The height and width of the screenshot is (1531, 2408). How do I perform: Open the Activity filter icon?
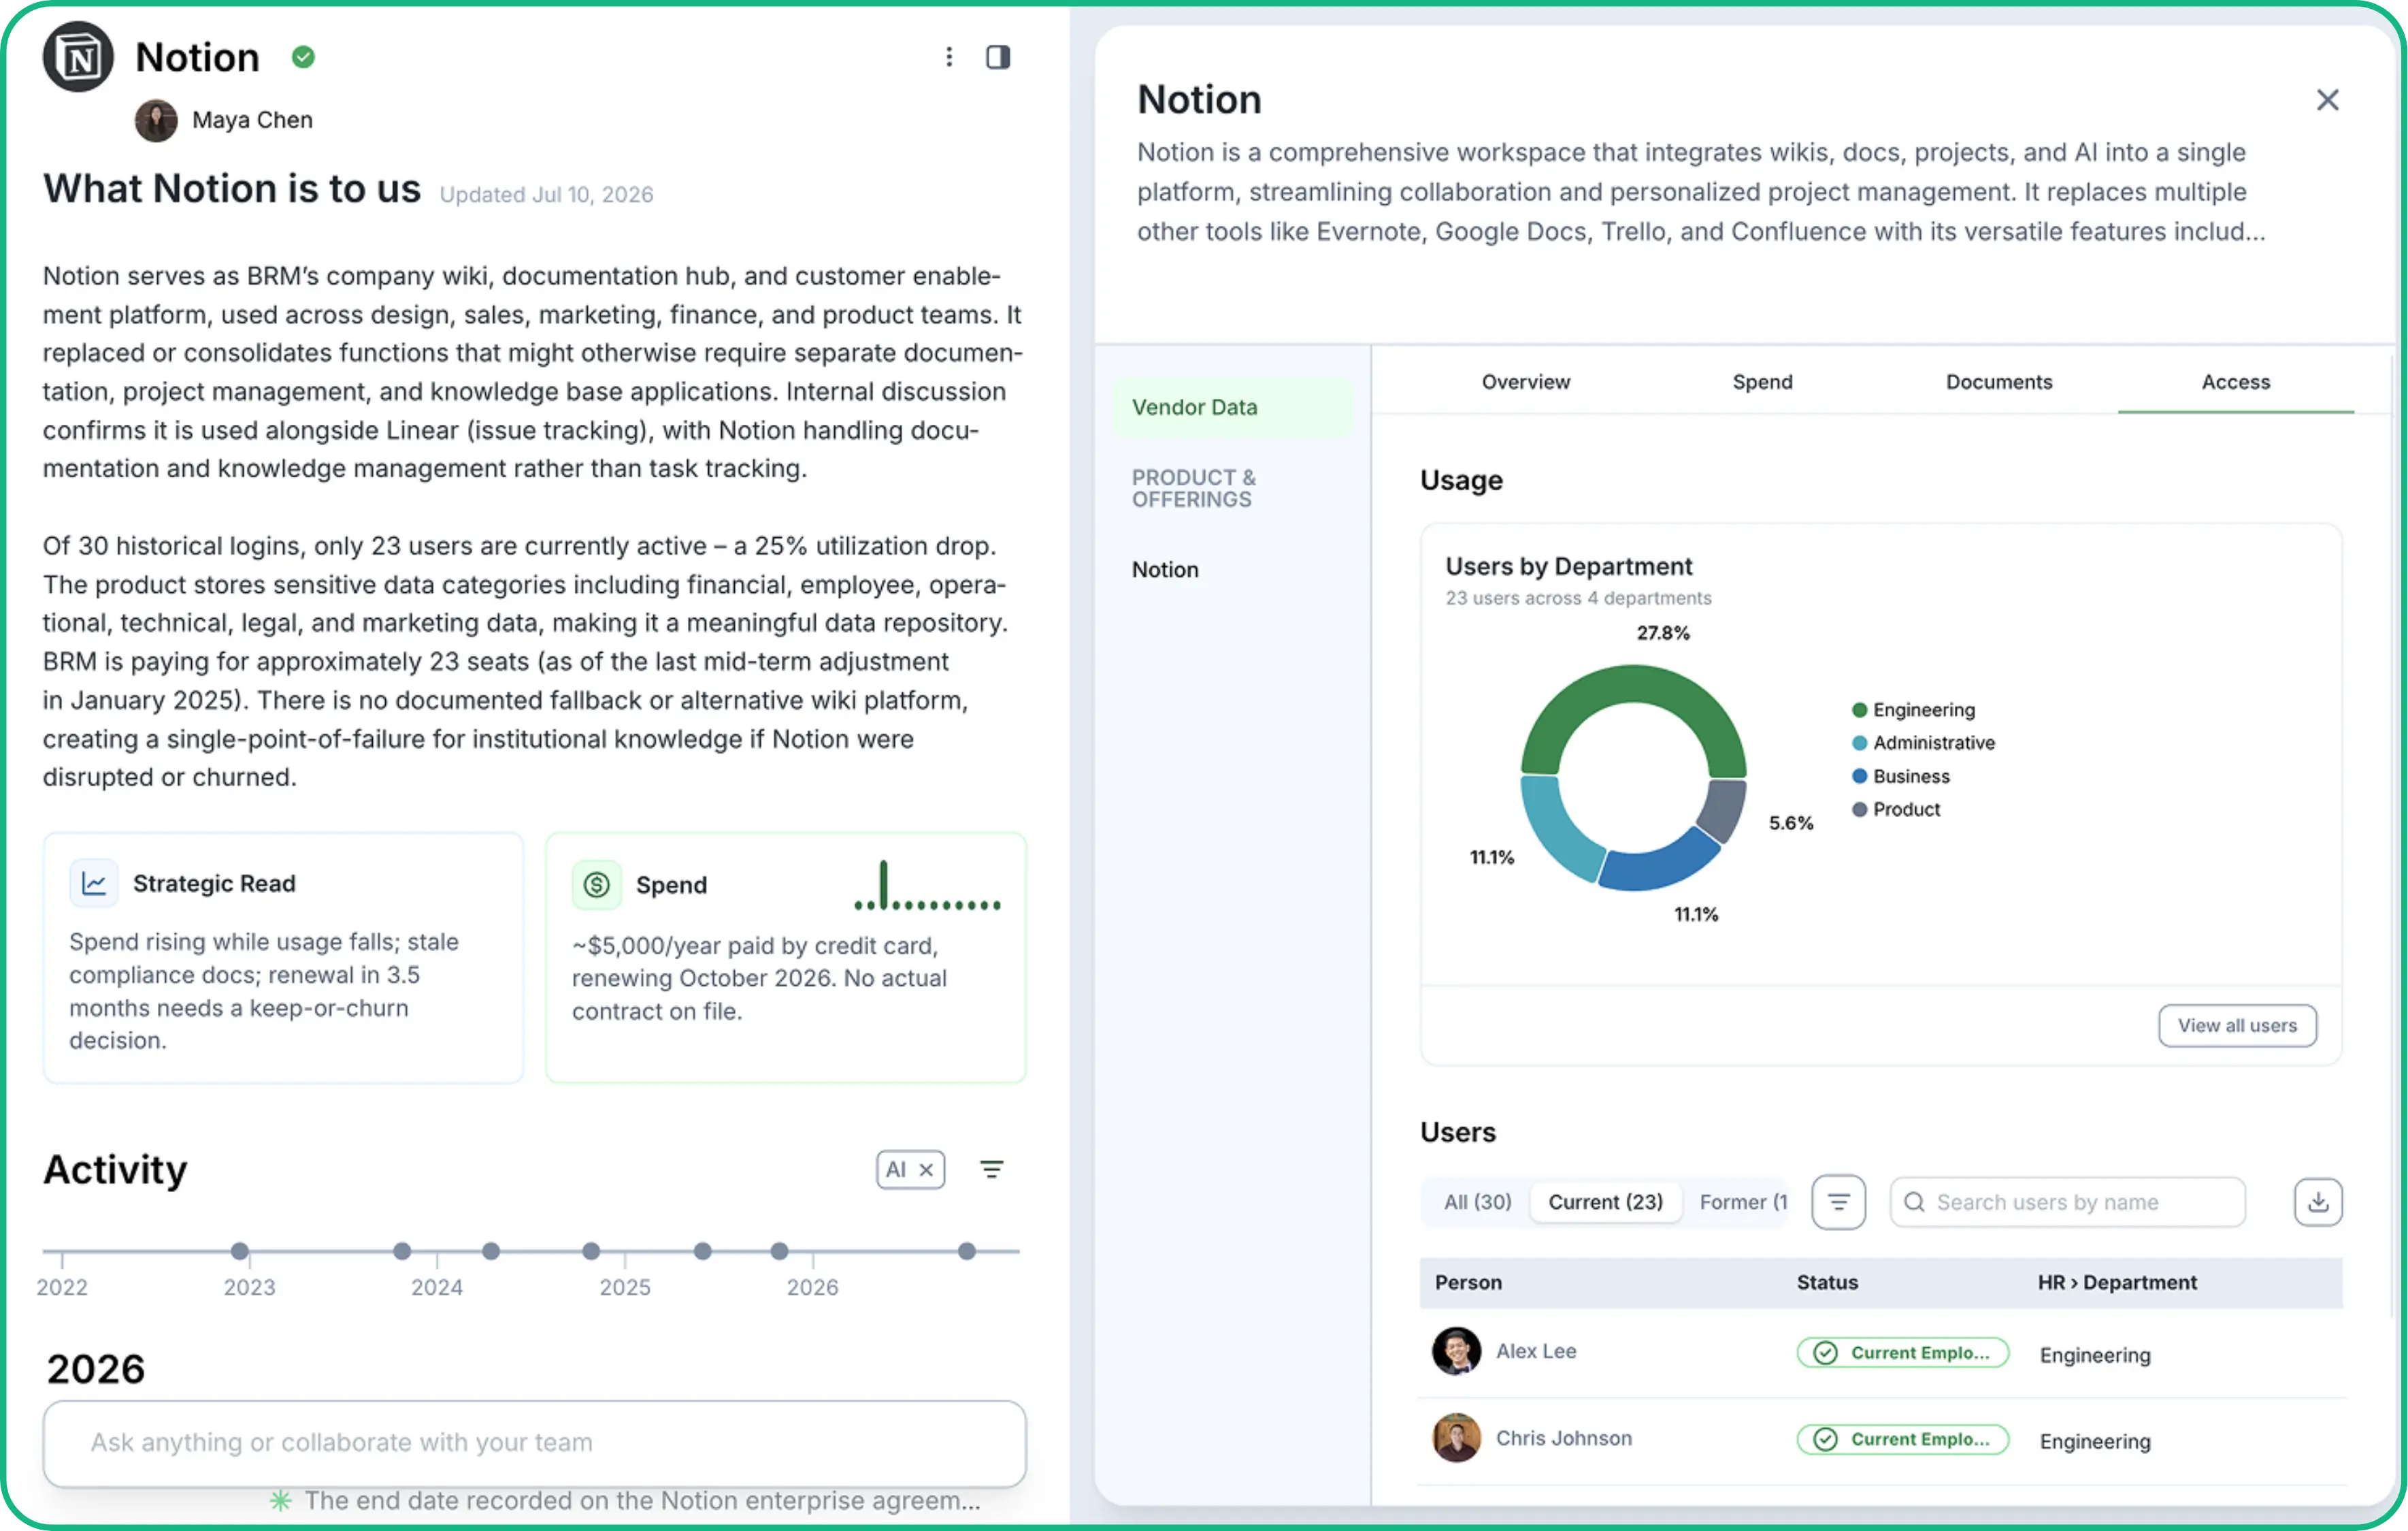(992, 1169)
